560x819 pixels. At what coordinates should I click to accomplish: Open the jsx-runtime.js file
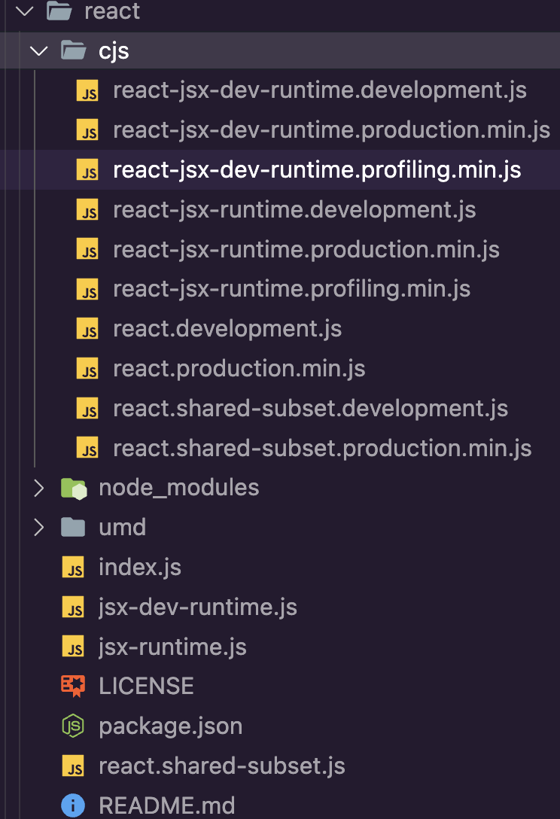(x=172, y=647)
